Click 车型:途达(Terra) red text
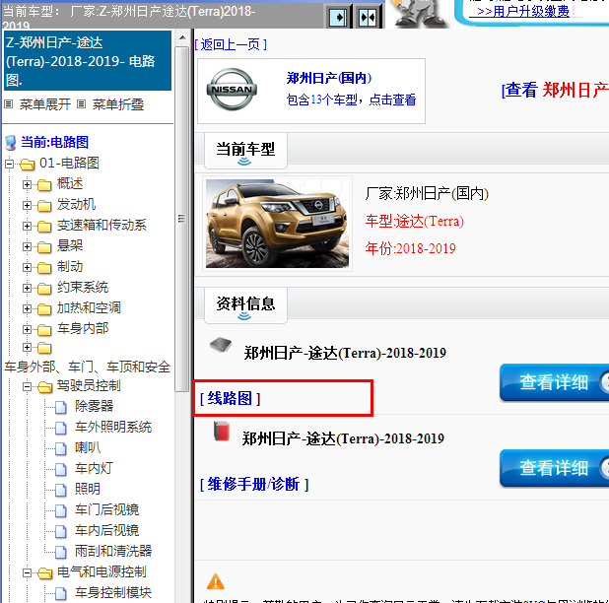The height and width of the screenshot is (603, 609). pyautogui.click(x=415, y=222)
